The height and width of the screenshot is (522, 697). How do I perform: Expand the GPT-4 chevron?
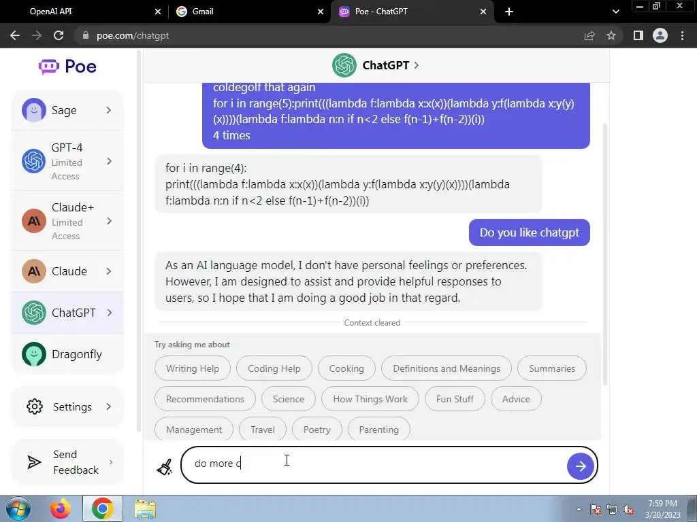coord(110,161)
